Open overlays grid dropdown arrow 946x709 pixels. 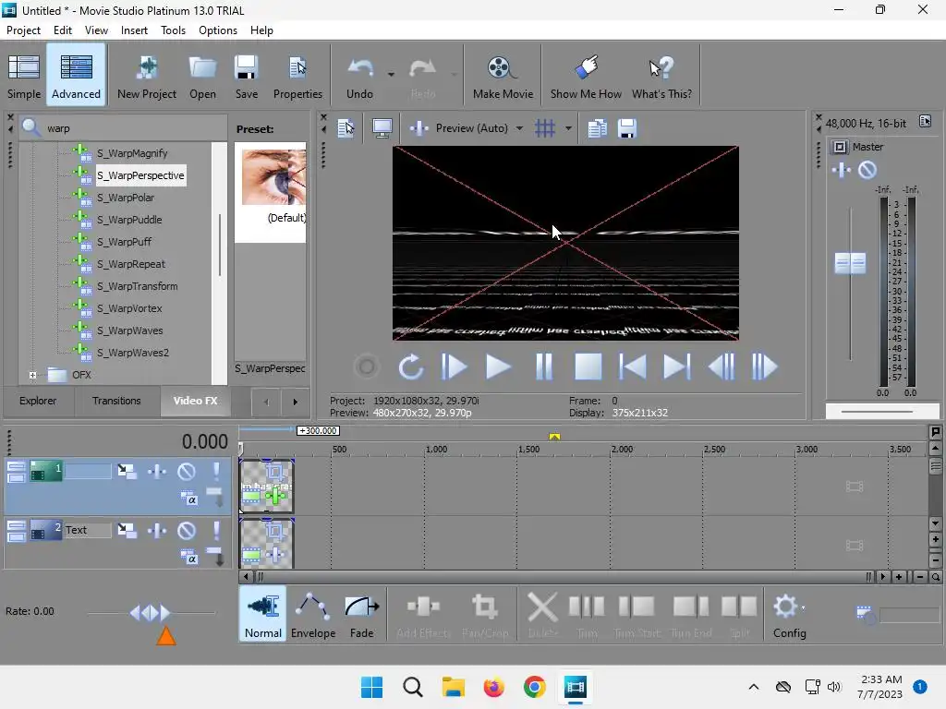pos(568,127)
